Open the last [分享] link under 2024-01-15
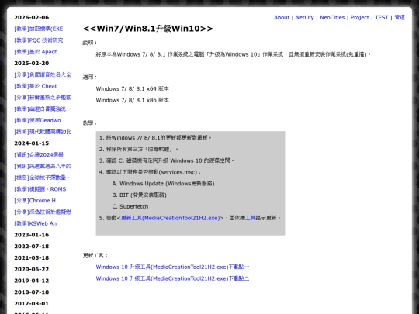This screenshot has height=314, width=419. [43, 212]
